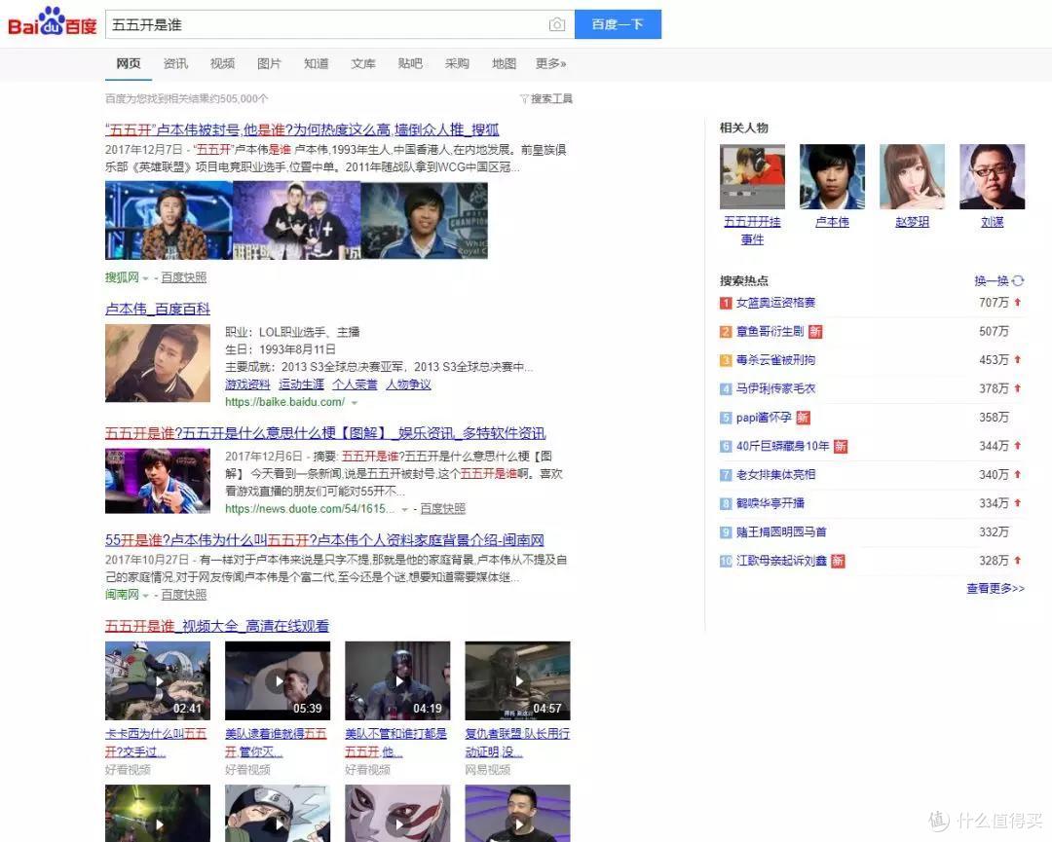Play the 04:57 video thumbnail
The width and height of the screenshot is (1052, 842).
[x=518, y=681]
